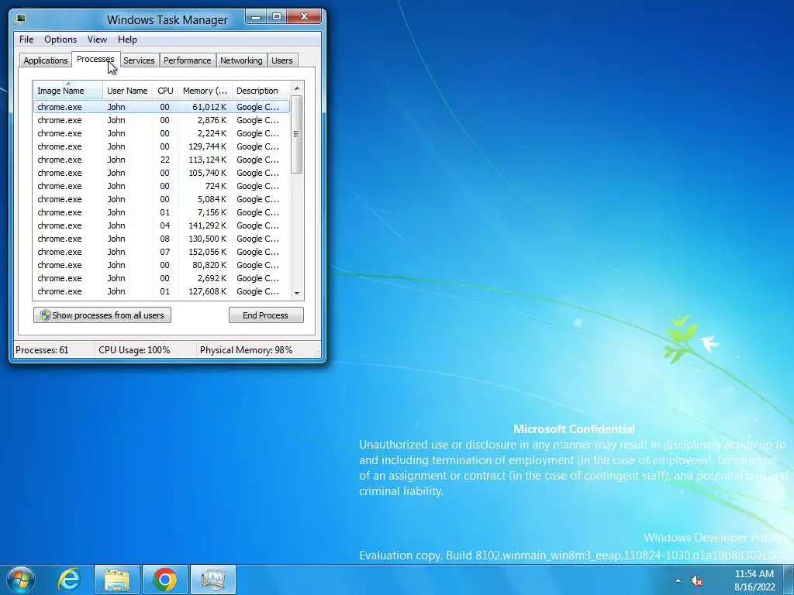Select the Processes tab

point(95,59)
